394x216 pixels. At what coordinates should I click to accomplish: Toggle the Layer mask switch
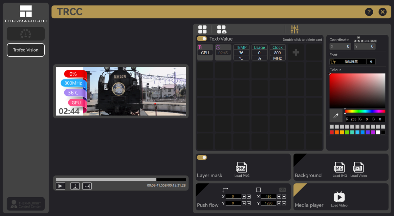[202, 157]
